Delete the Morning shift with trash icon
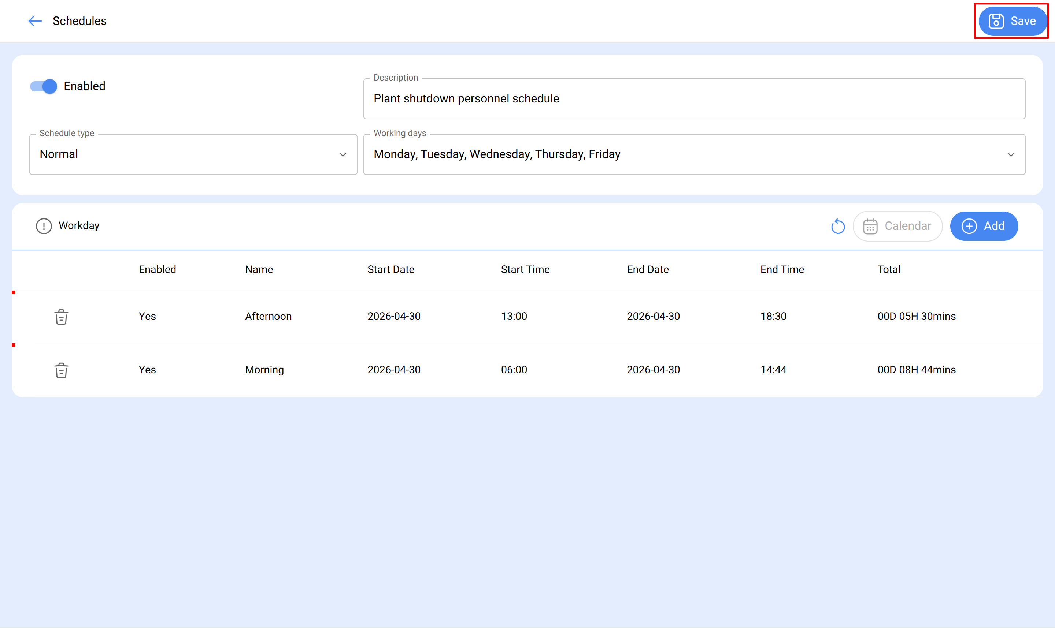 point(62,370)
